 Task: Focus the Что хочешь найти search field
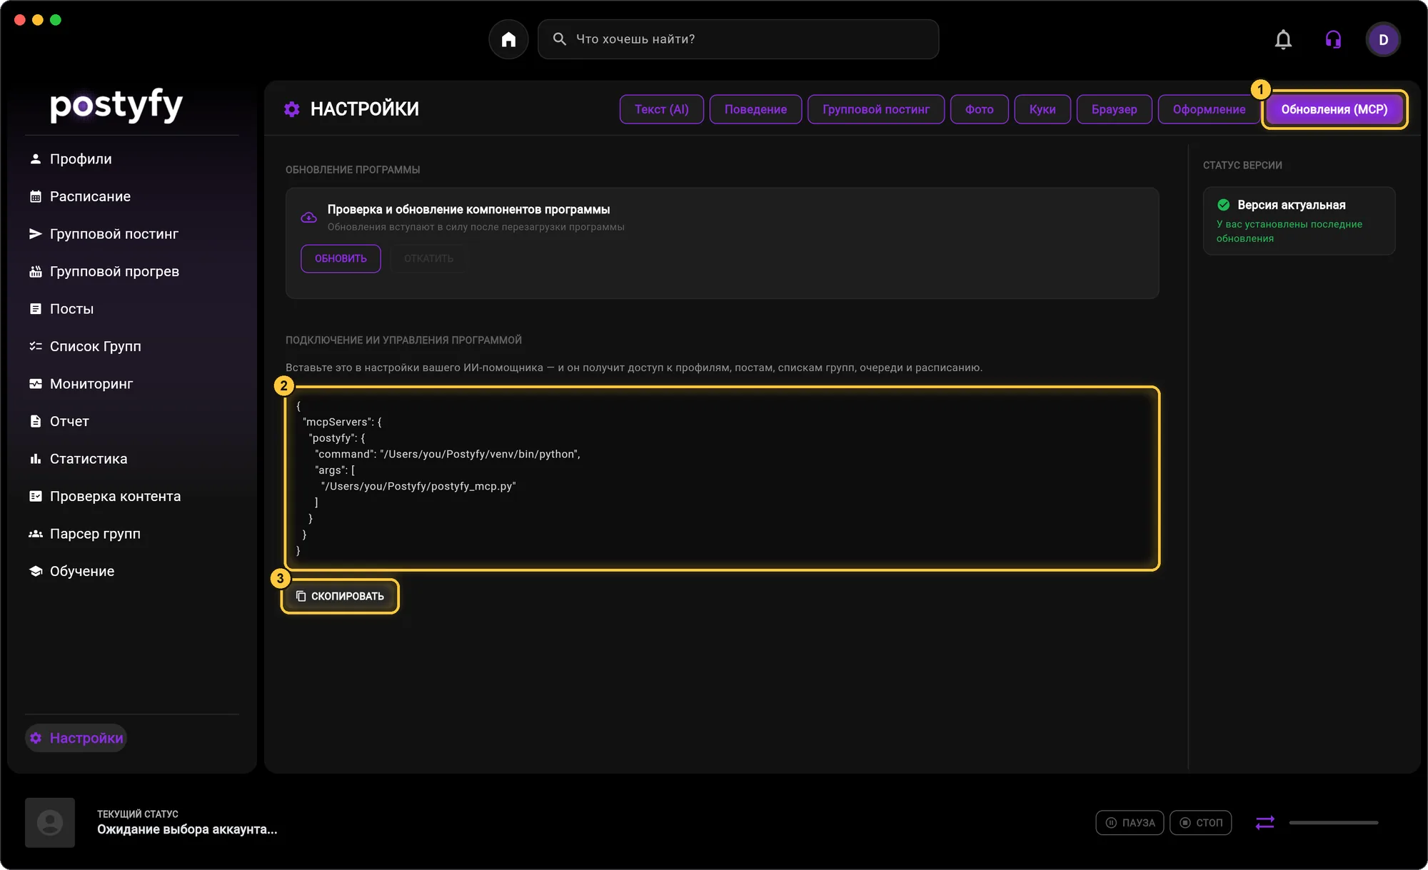(x=738, y=39)
